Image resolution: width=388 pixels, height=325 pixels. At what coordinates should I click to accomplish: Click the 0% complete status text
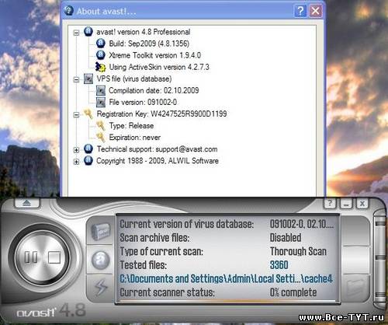point(293,292)
